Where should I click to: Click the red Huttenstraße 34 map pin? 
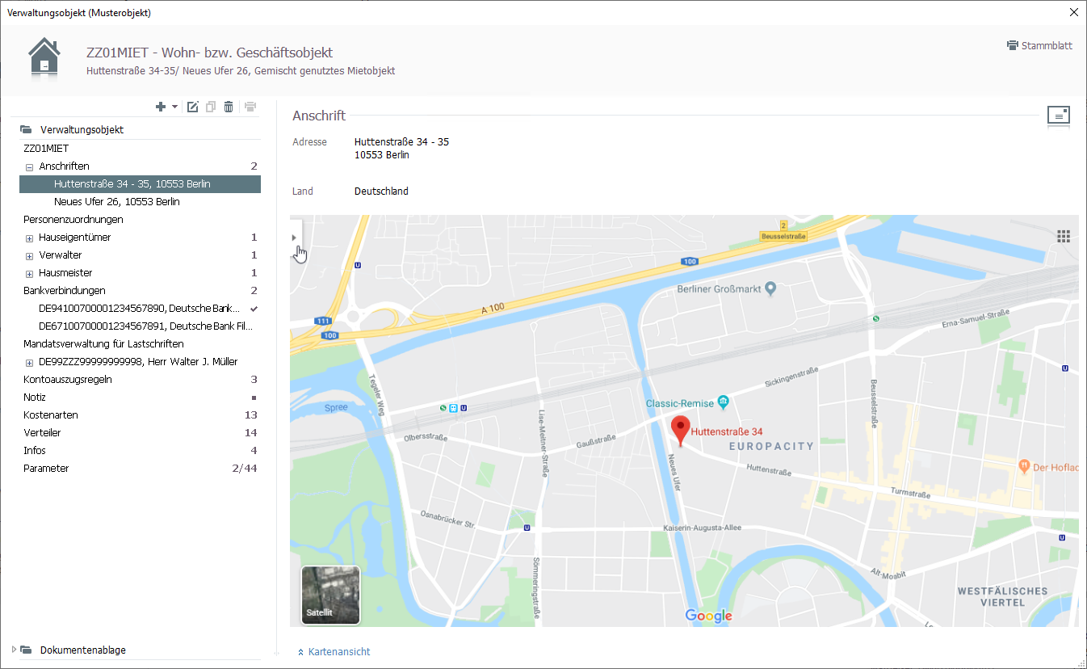681,431
